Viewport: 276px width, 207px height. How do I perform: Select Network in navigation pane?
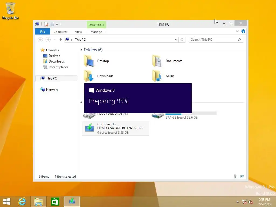click(x=52, y=89)
